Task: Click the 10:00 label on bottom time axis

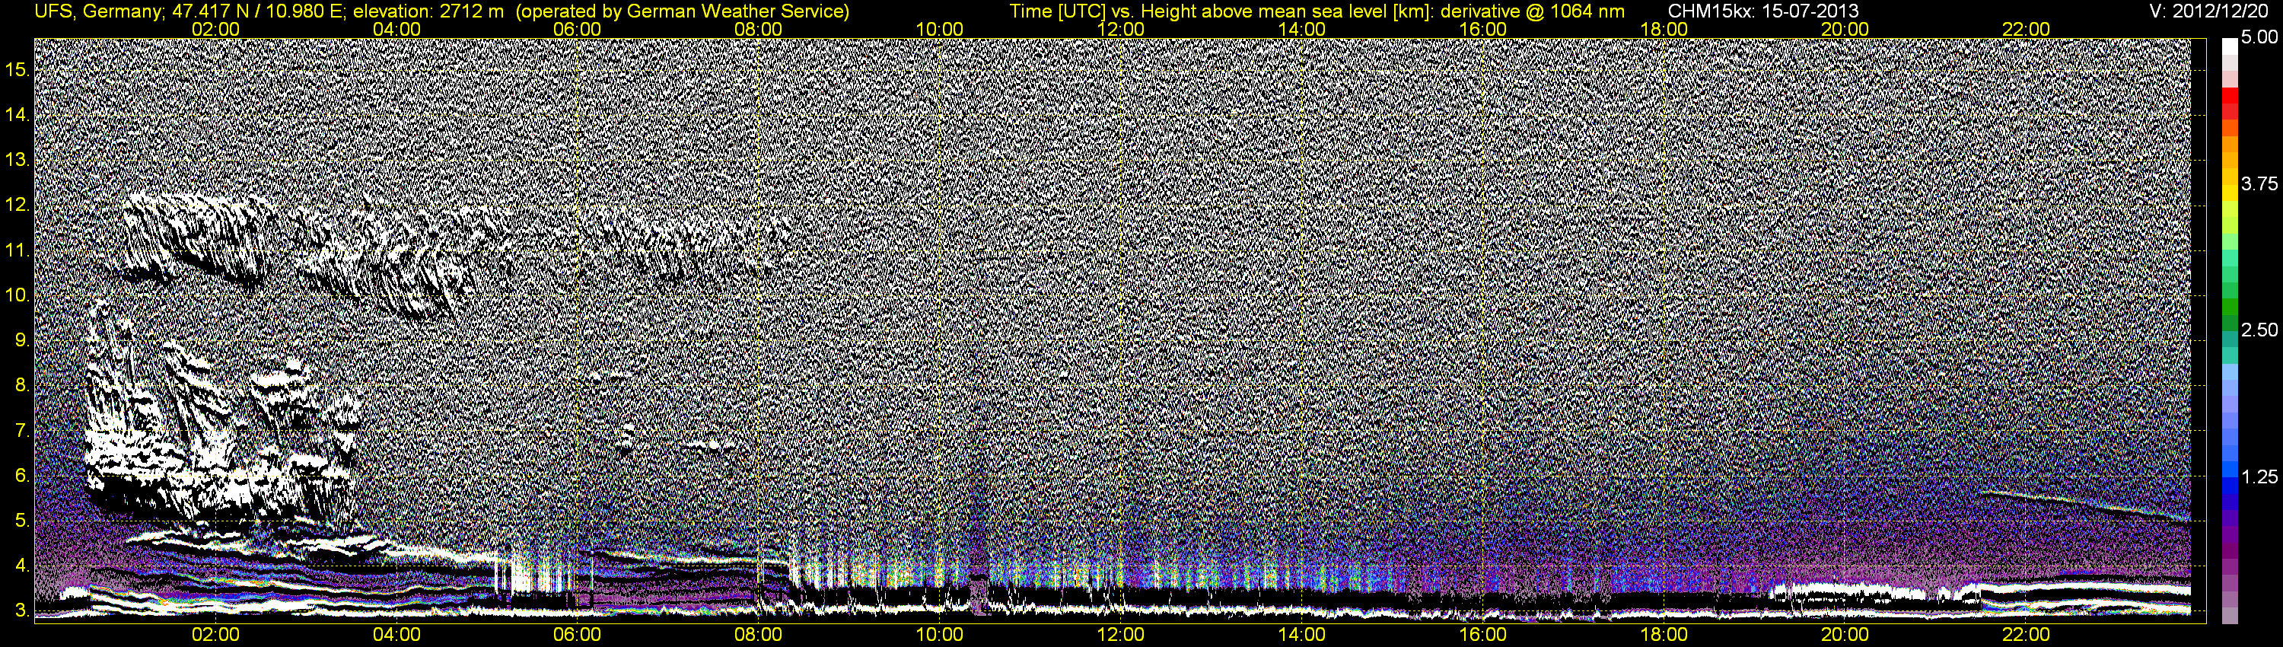Action: point(939,636)
